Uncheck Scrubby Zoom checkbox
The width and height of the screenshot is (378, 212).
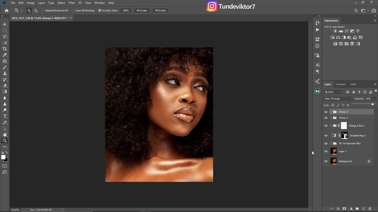pyautogui.click(x=100, y=11)
